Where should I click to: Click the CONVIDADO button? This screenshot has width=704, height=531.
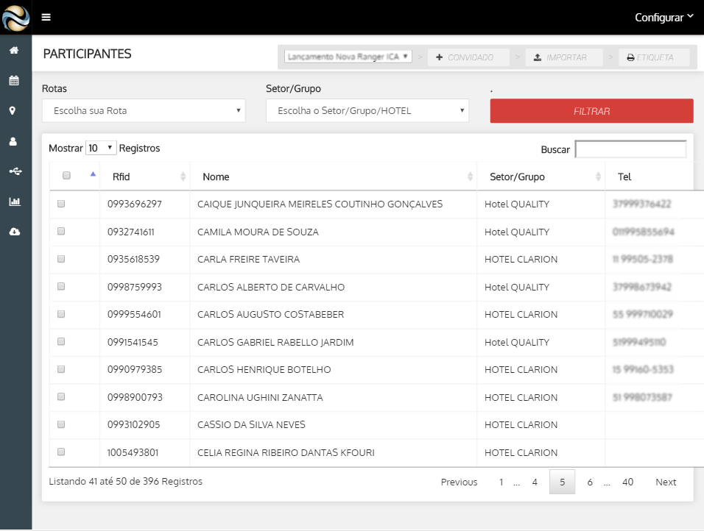tap(468, 57)
